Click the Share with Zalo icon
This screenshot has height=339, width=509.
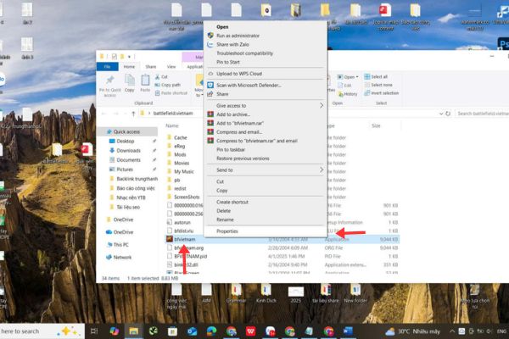coord(210,44)
